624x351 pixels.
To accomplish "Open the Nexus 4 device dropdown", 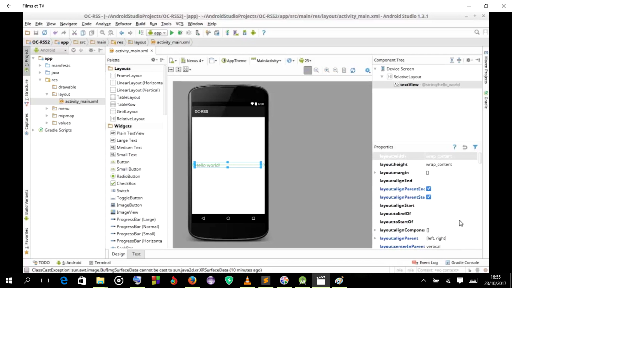I will [192, 60].
